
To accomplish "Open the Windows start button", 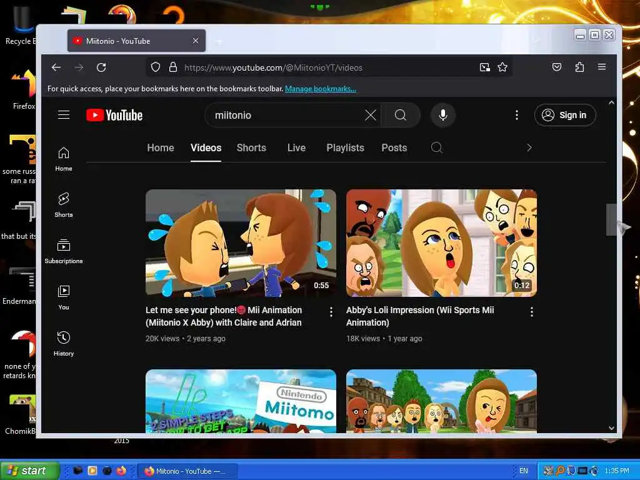I will [x=30, y=471].
